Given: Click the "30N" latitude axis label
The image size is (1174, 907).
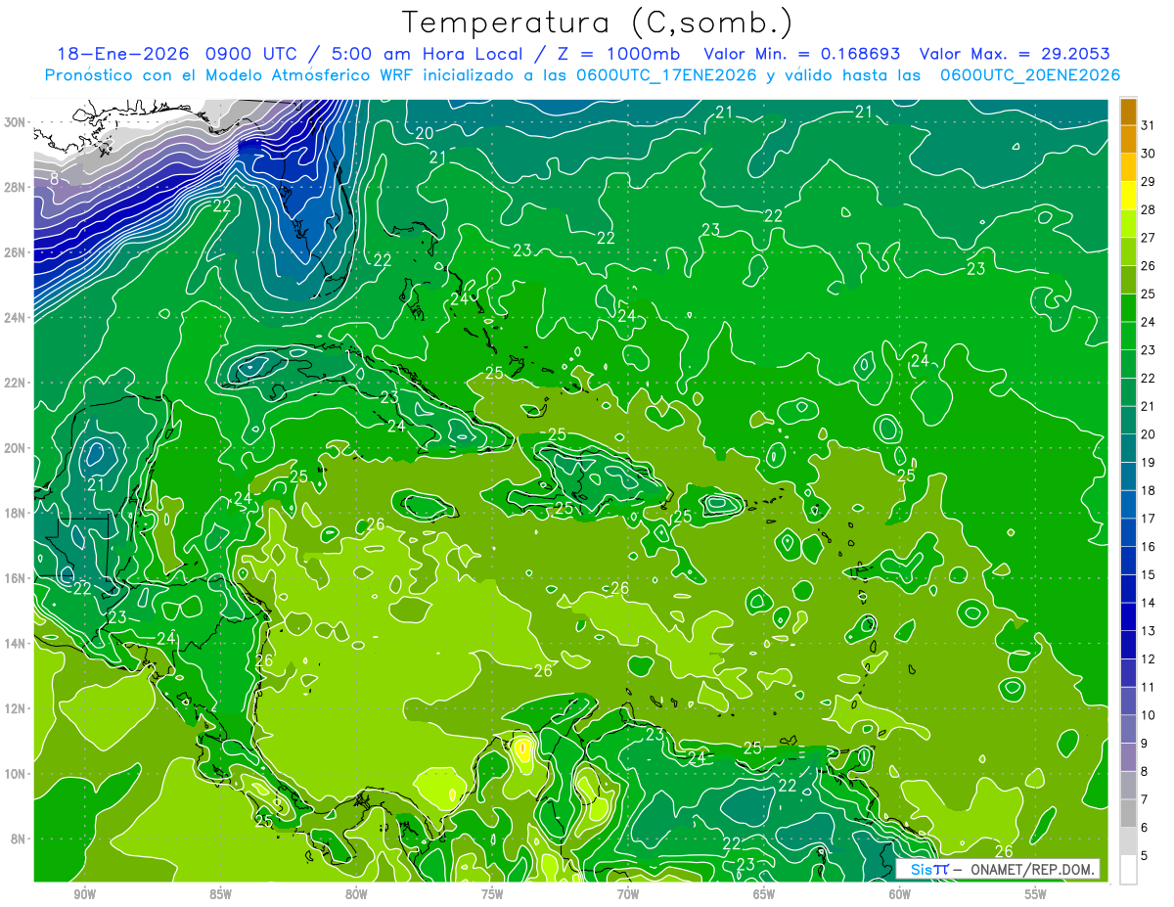Looking at the screenshot, I should pyautogui.click(x=15, y=122).
